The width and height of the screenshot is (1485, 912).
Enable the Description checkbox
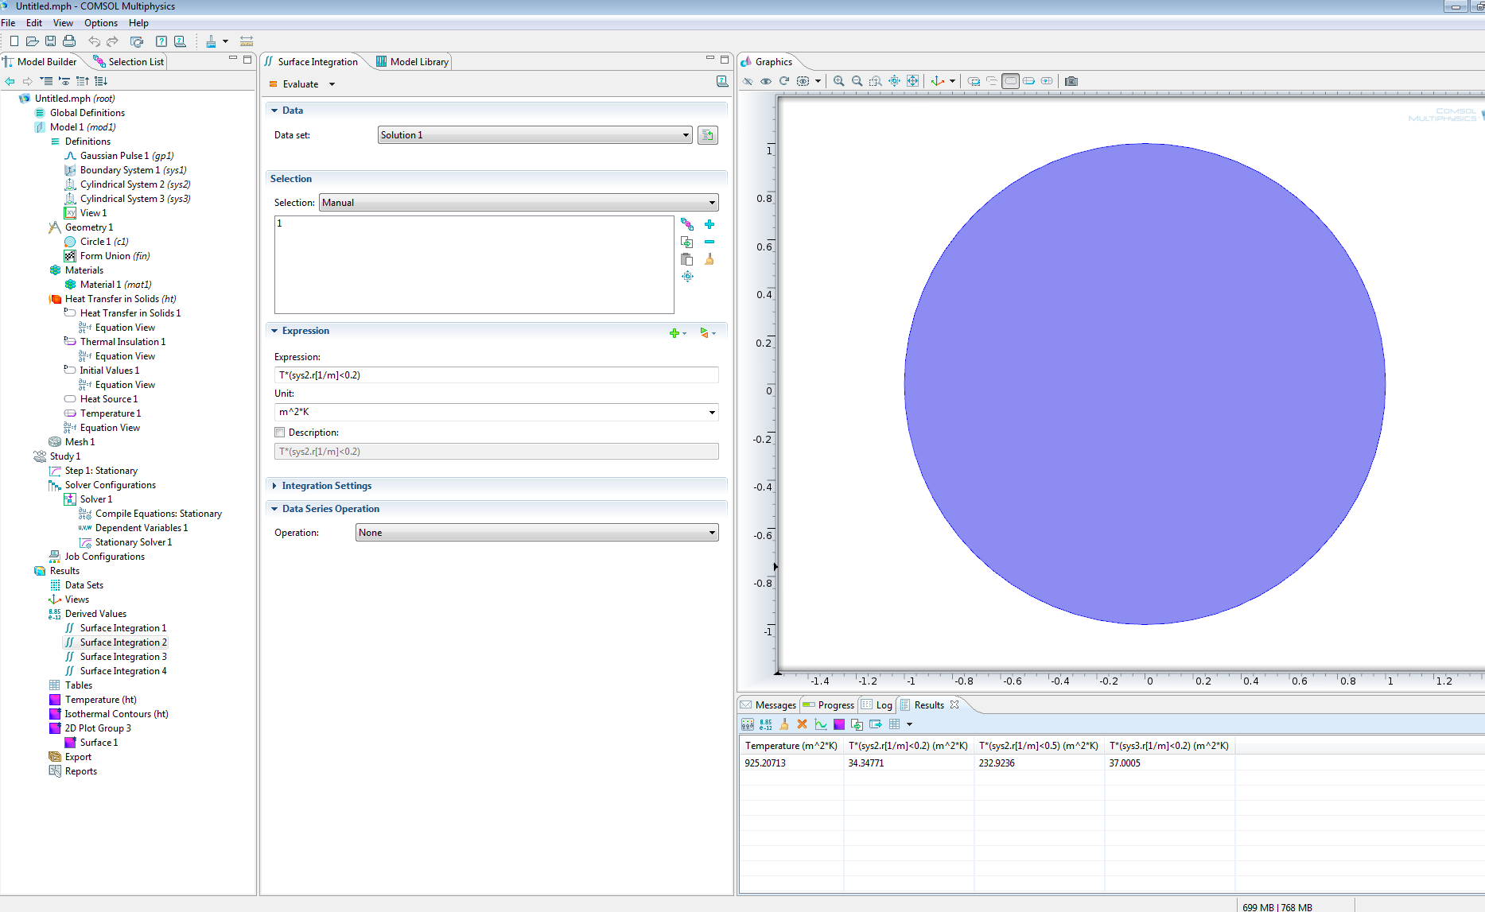click(280, 433)
